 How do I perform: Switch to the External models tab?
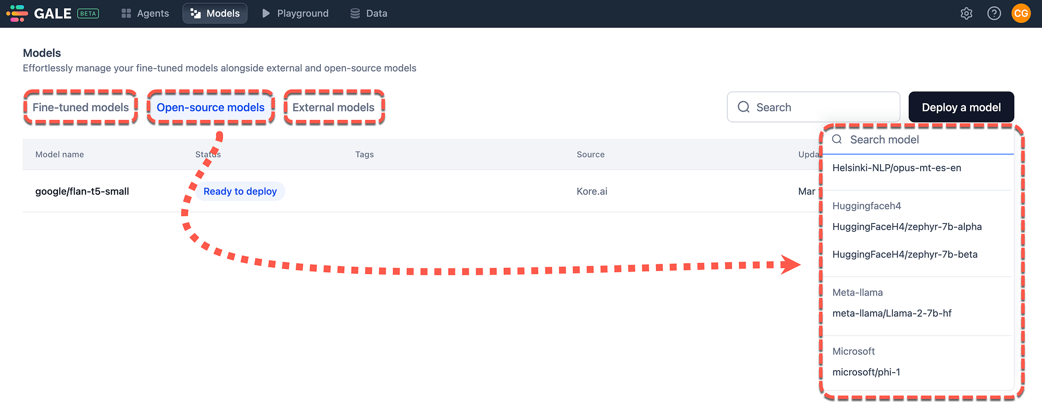tap(333, 107)
